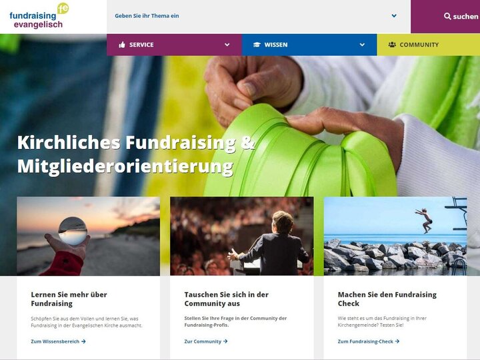Open the topic search dropdown arrow
The width and height of the screenshot is (480, 360).
394,16
